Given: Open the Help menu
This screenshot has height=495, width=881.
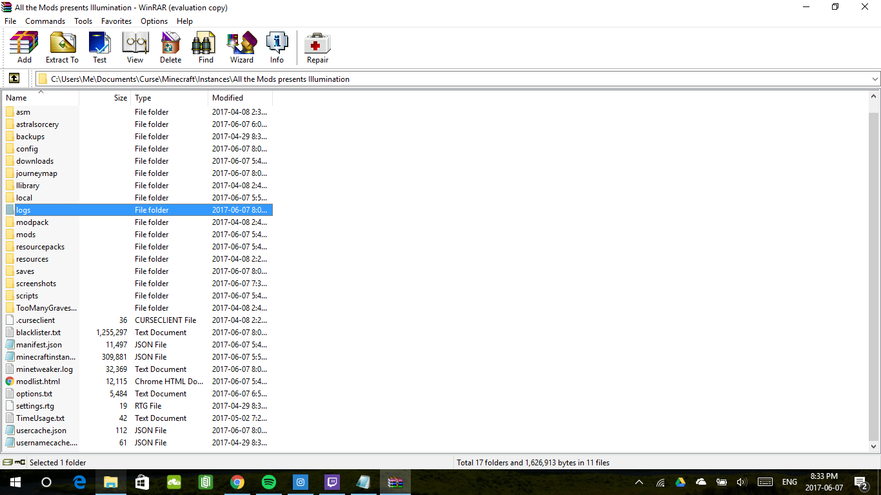Looking at the screenshot, I should click(x=184, y=21).
